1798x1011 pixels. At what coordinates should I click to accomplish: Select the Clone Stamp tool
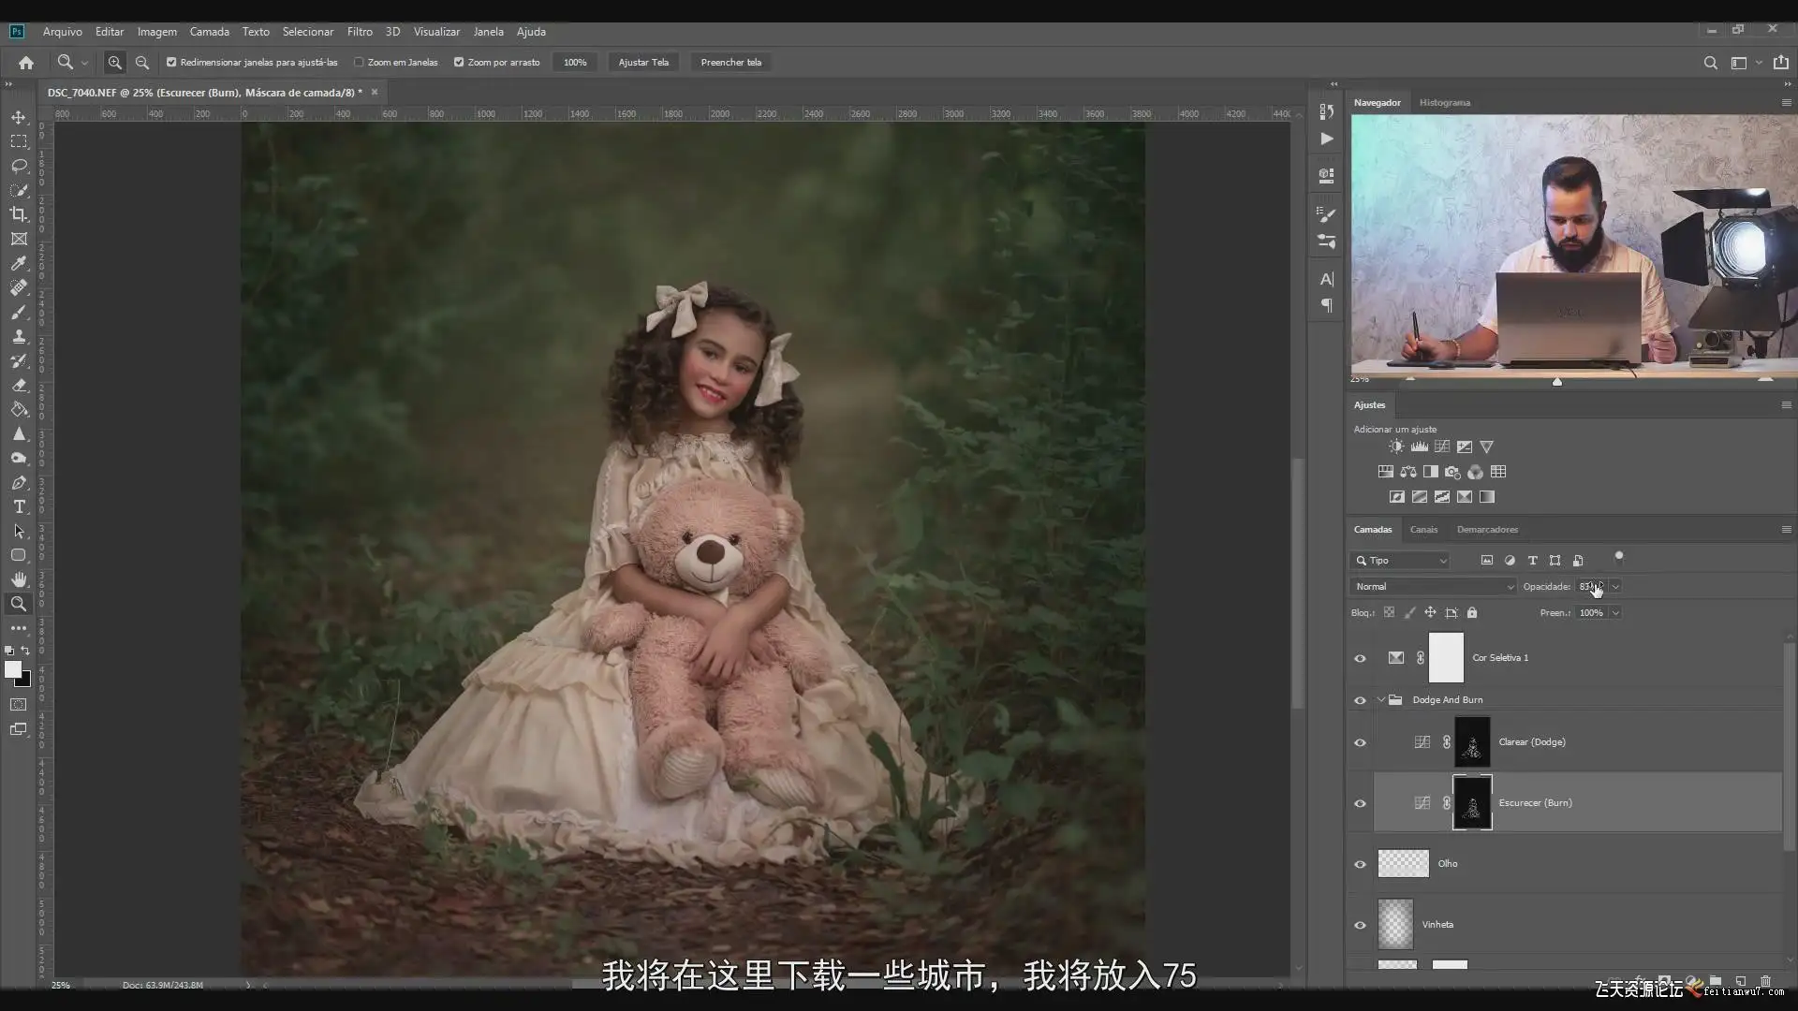pyautogui.click(x=19, y=337)
